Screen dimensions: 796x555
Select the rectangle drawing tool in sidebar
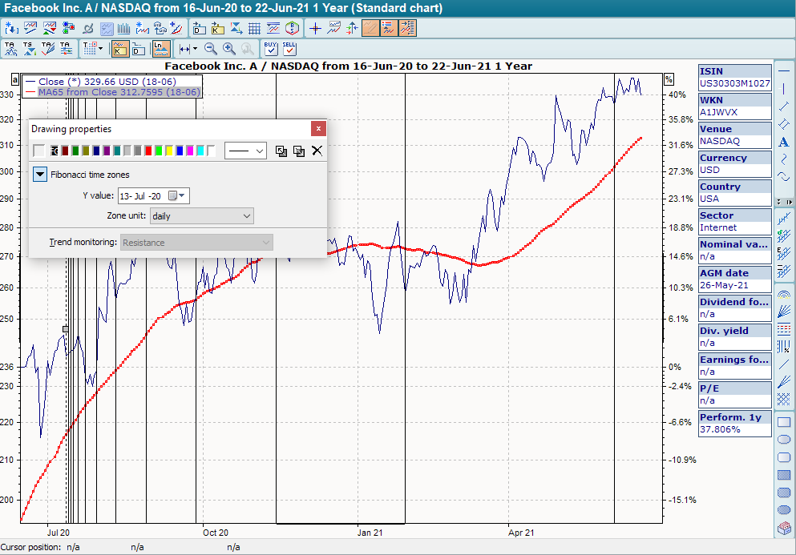[784, 422]
